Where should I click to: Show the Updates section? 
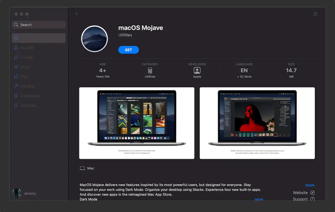point(39,106)
